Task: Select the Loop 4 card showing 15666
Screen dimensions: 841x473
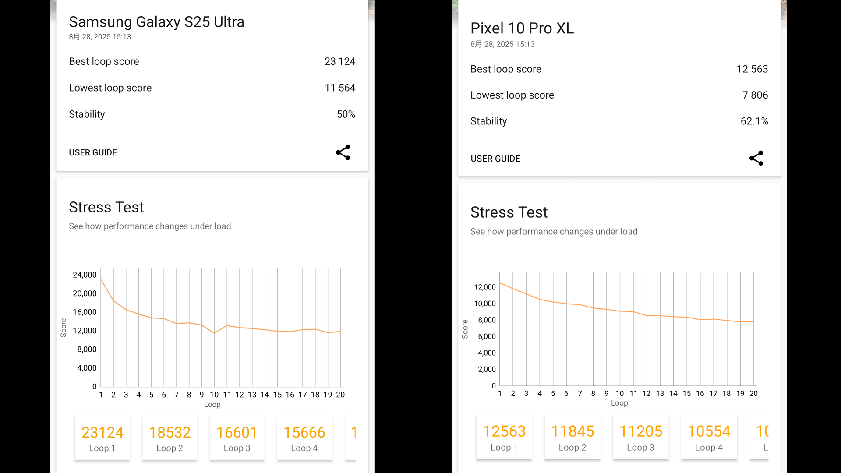Action: (x=304, y=438)
